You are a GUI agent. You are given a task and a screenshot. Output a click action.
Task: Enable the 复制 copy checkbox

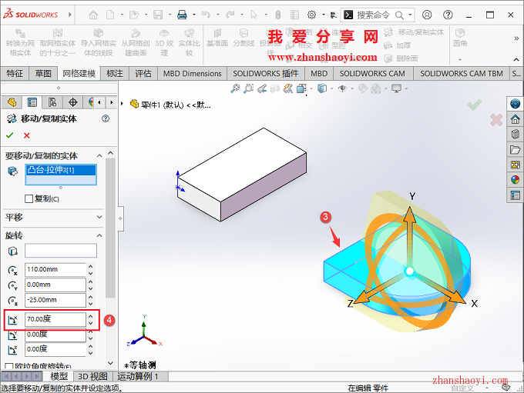(x=29, y=198)
